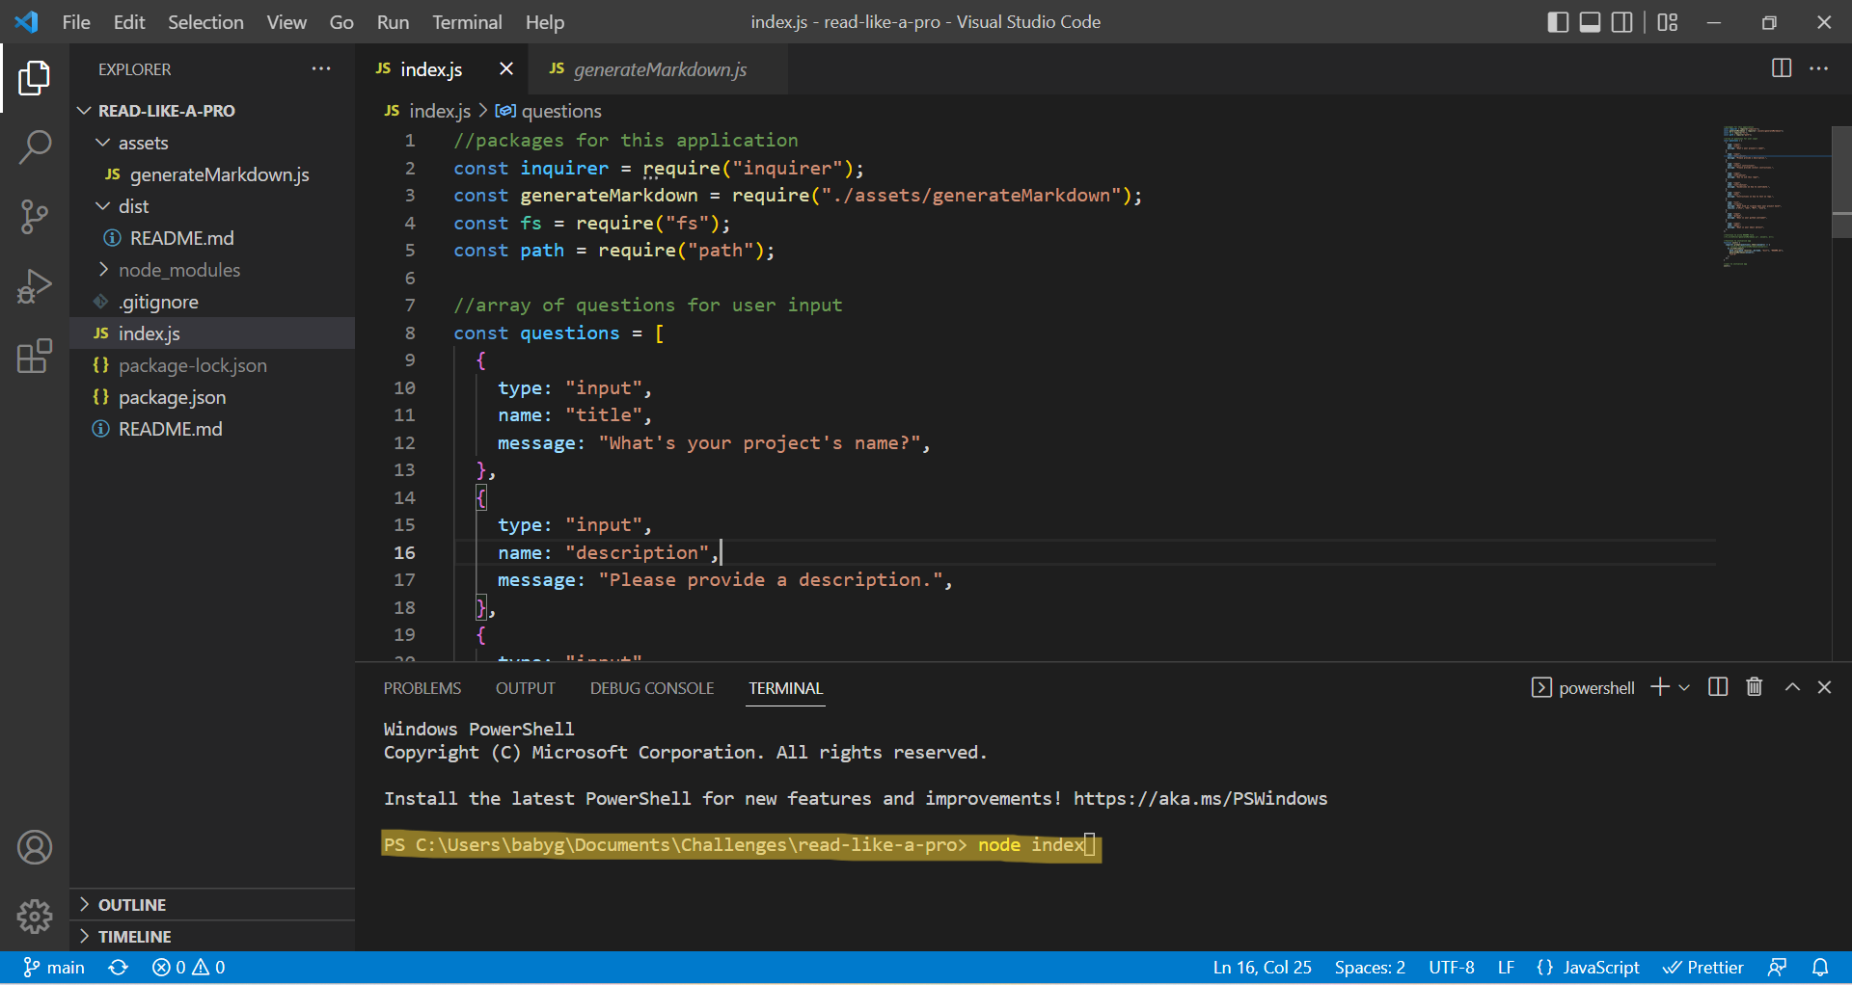The height and width of the screenshot is (985, 1852).
Task: Create a new terminal with plus icon
Action: point(1660,687)
